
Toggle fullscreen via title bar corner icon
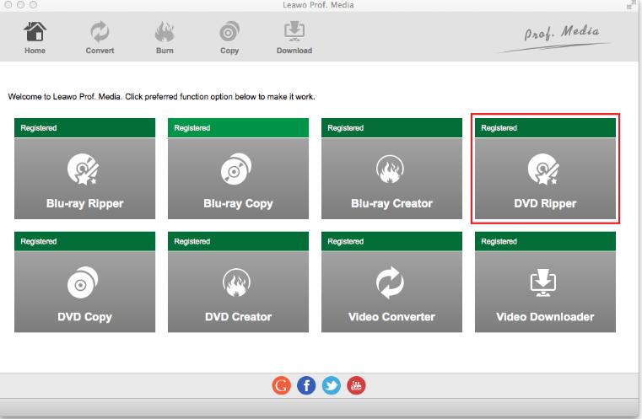coord(630,5)
